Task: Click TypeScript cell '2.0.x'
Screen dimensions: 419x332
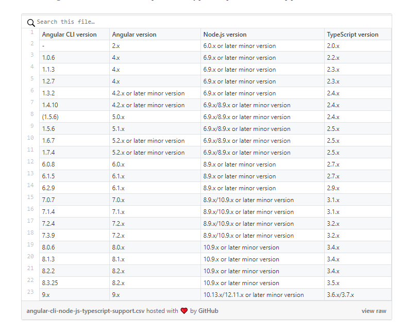Action: tap(358, 46)
